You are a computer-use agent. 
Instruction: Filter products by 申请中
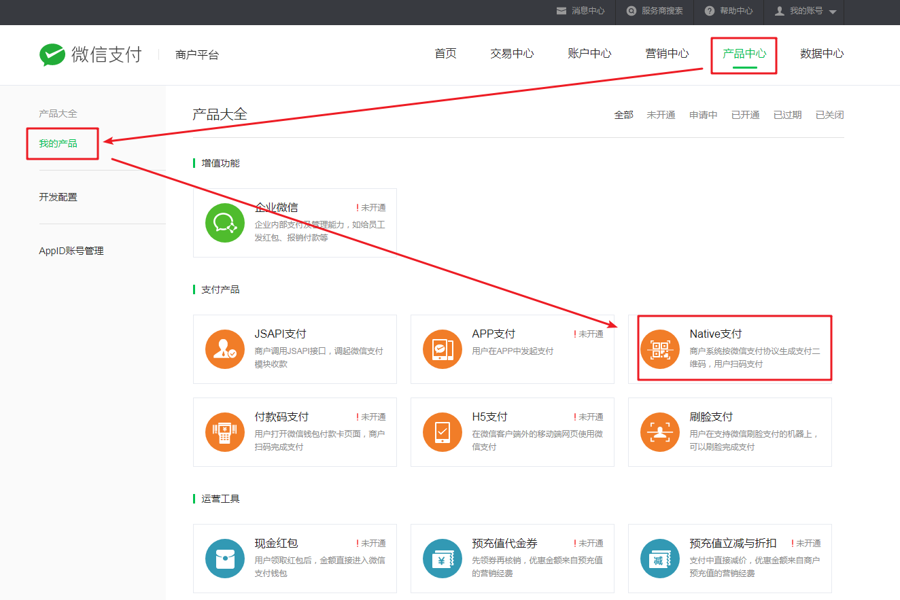coord(704,115)
